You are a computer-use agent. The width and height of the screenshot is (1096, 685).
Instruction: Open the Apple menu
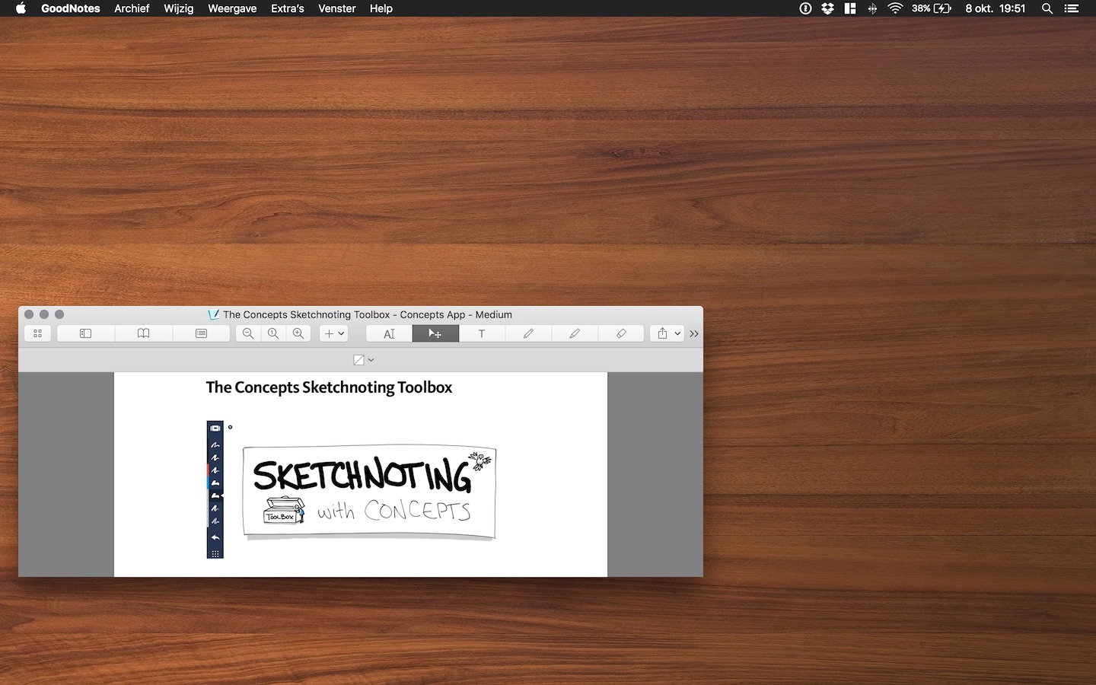21,8
